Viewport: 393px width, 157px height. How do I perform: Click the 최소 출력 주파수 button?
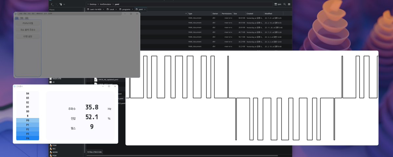pos(28,30)
